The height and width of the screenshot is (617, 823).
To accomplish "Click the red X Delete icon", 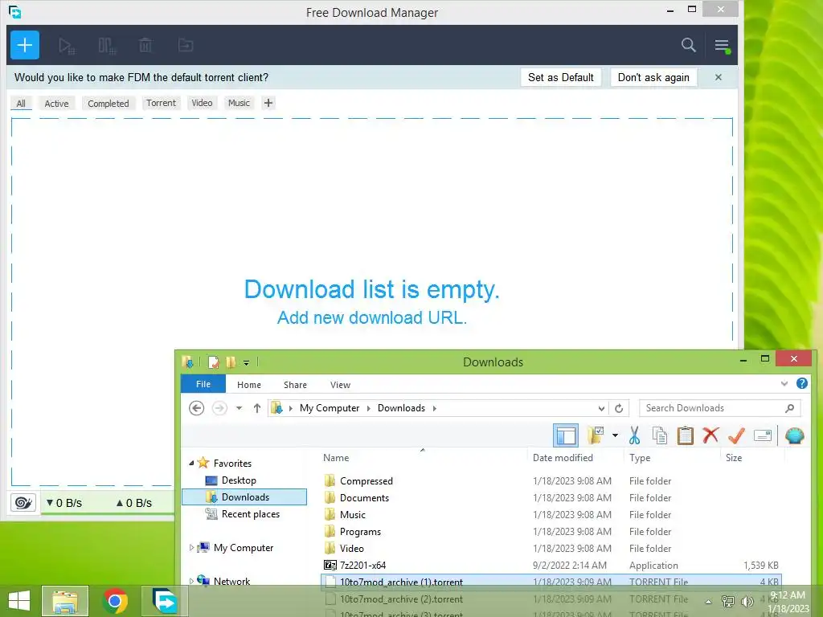I will point(710,435).
